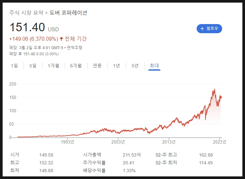
Task: Click the USD currency label
Action: point(53,29)
